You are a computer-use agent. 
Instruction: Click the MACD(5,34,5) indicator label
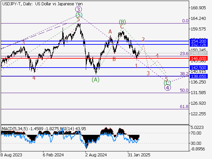coord(14,129)
